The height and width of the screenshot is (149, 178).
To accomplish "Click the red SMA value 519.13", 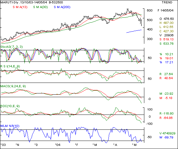I will tap(168, 39).
